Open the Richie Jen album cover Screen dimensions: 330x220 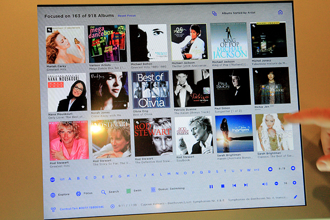coord(272,86)
